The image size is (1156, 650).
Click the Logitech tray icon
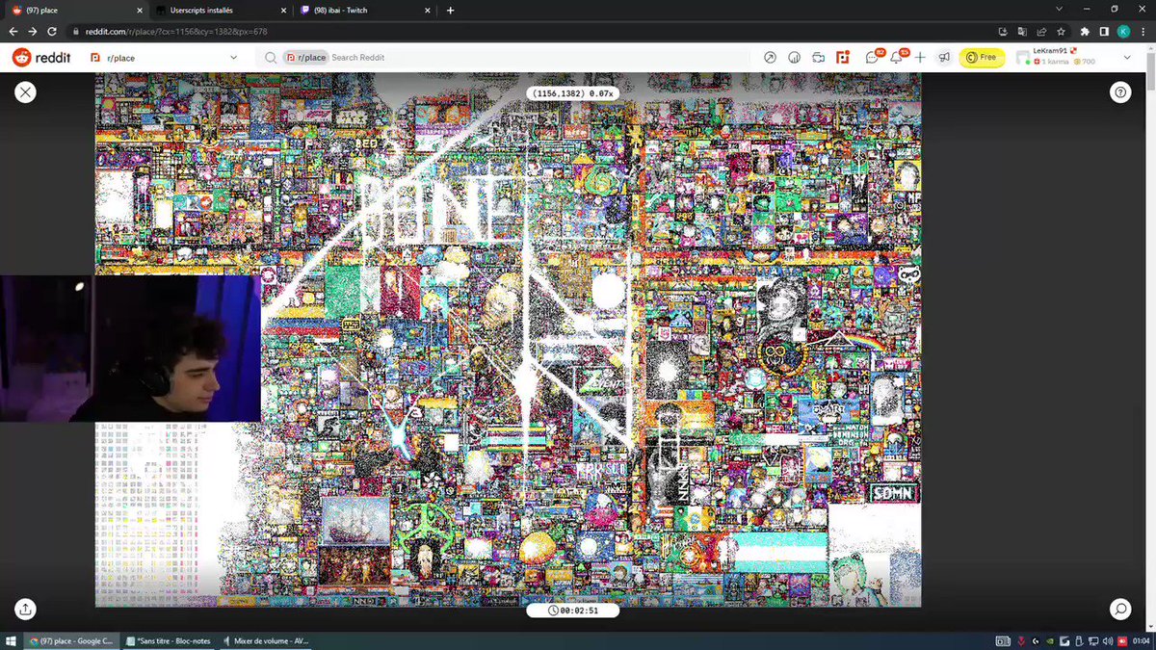point(1037,640)
